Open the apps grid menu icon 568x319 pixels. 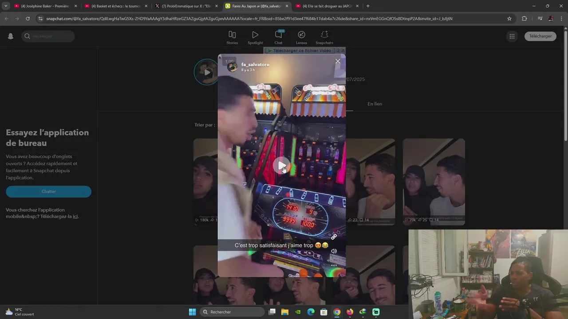coord(512,36)
